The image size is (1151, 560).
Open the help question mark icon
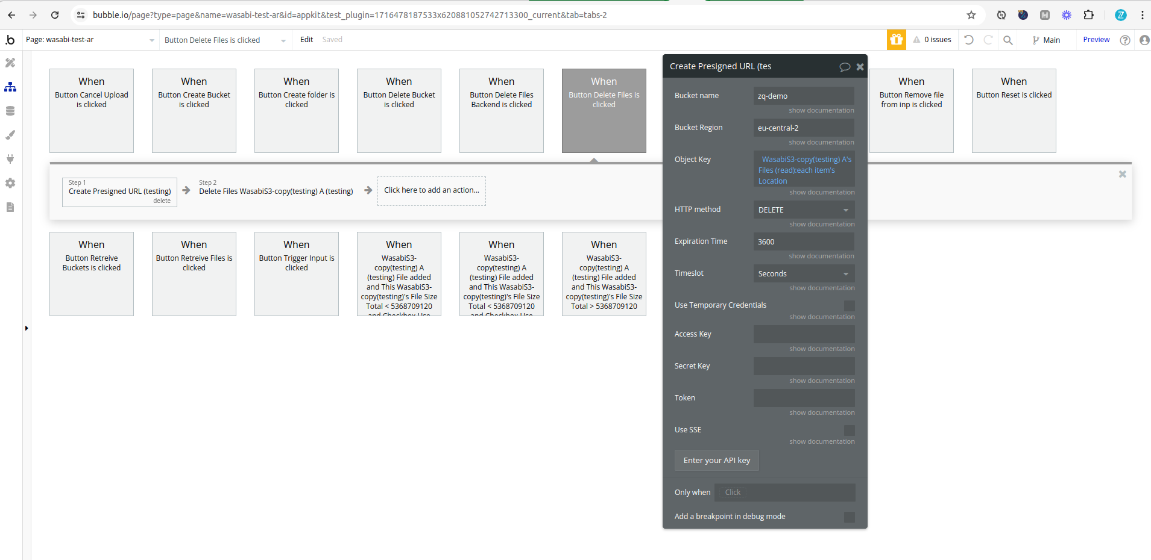[x=1125, y=40]
